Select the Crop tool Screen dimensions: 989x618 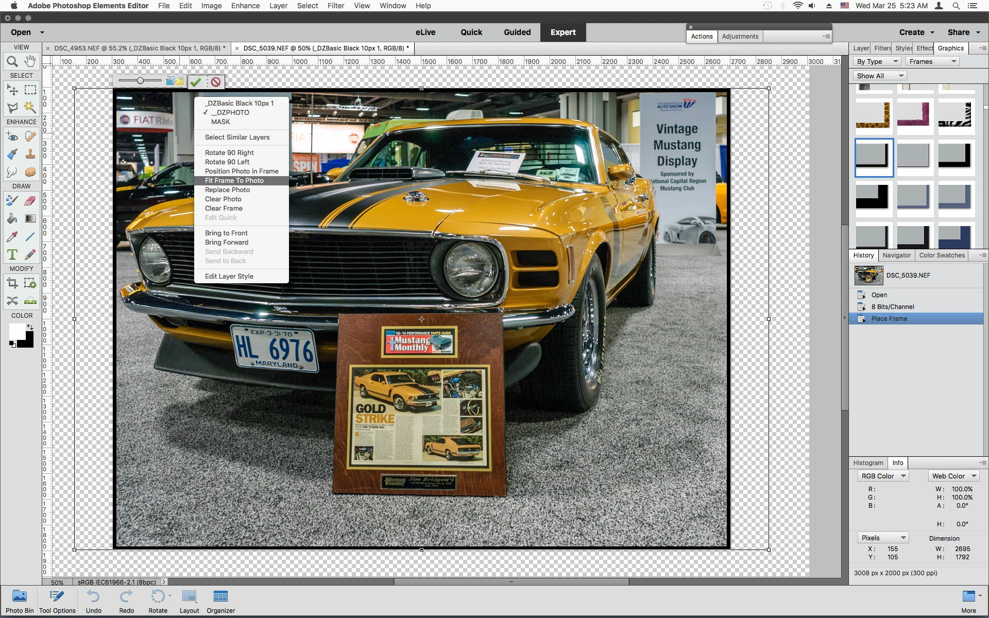tap(12, 283)
